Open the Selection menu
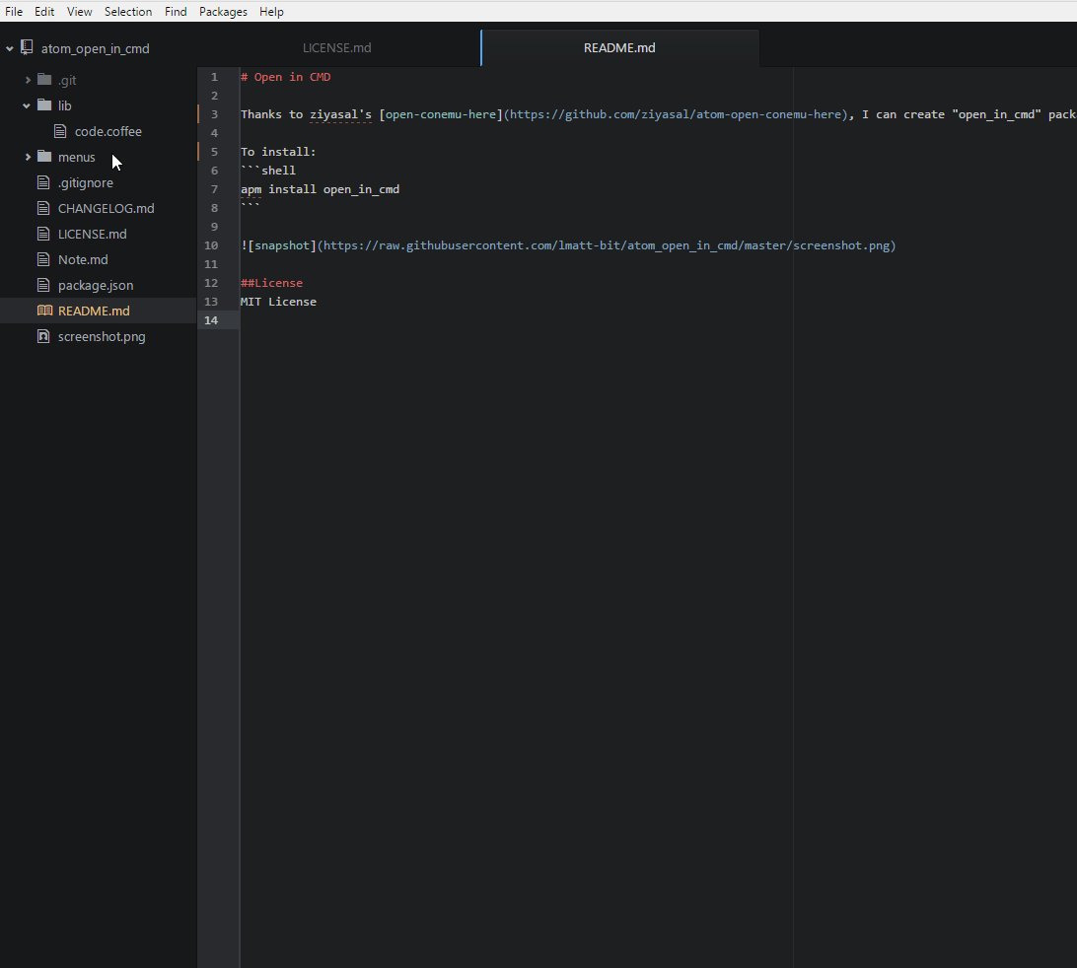1077x968 pixels. pos(128,12)
